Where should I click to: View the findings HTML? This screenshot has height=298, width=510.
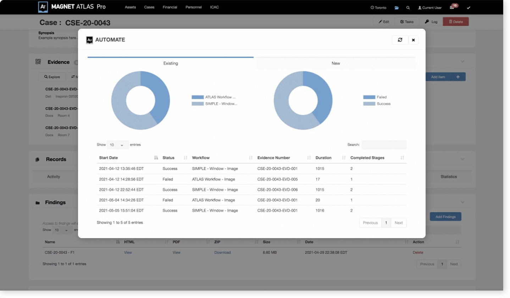click(x=128, y=253)
